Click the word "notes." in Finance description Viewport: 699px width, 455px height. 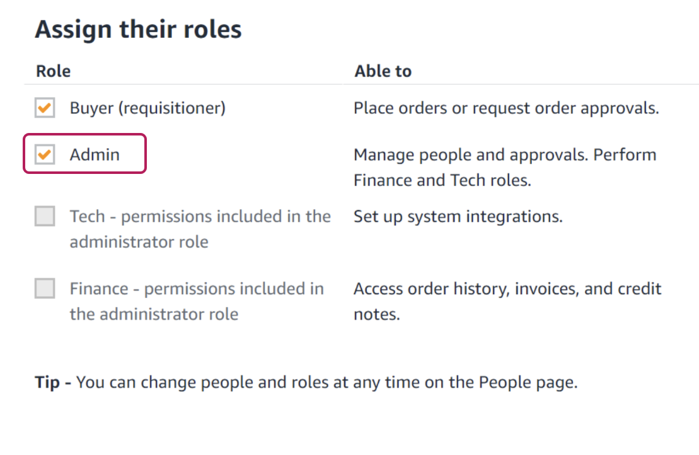[x=377, y=314]
